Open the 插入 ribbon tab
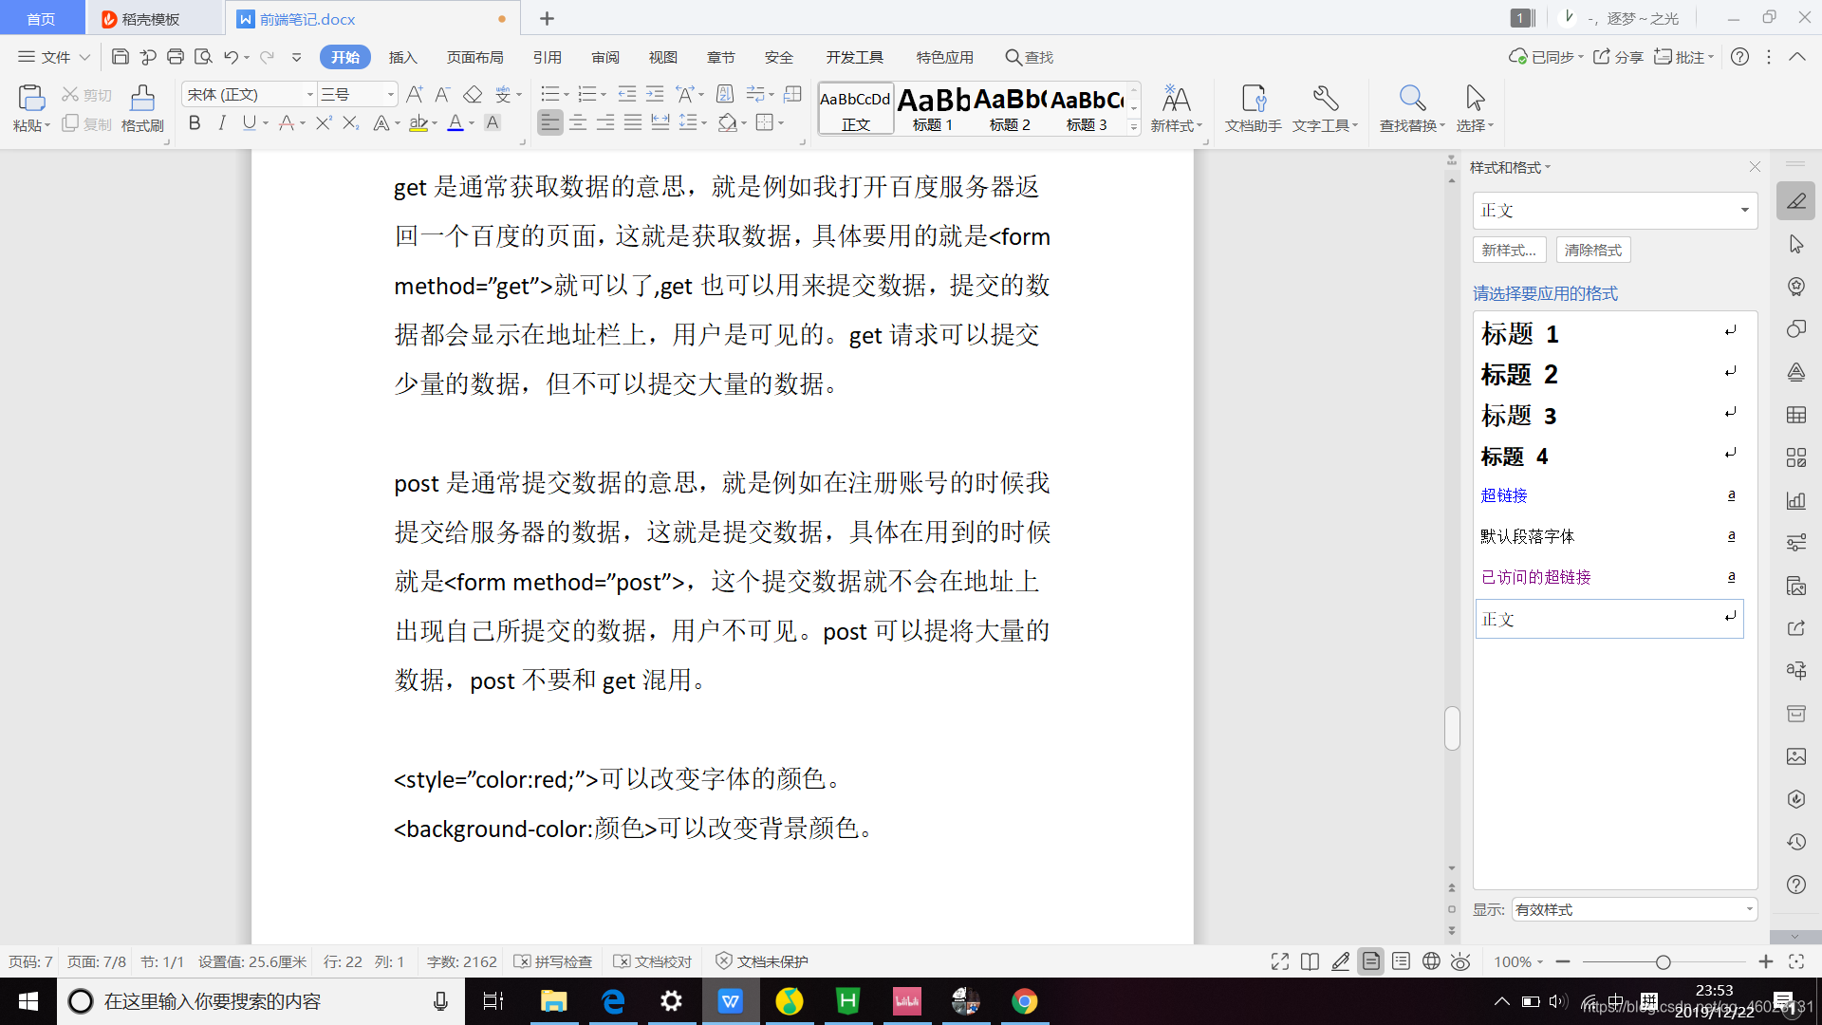1822x1025 pixels. [402, 57]
